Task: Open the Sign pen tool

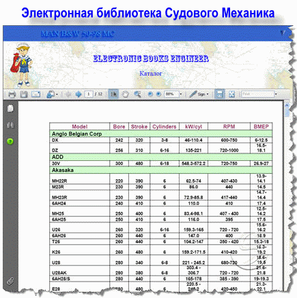Action: click(199, 94)
